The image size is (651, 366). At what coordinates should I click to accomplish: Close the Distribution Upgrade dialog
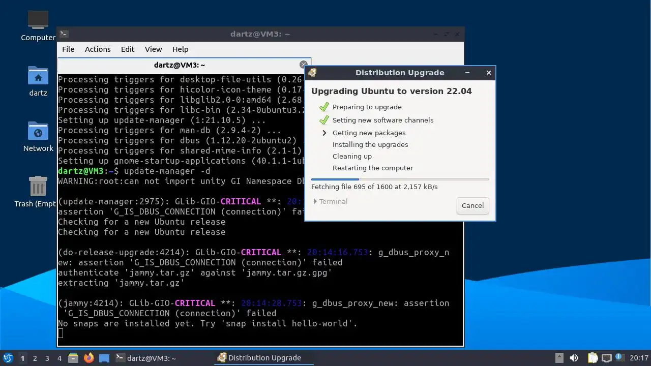[489, 73]
